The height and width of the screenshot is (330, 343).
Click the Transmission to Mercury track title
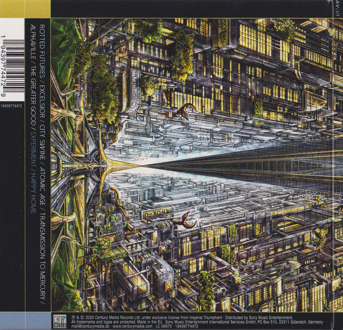(x=42, y=255)
